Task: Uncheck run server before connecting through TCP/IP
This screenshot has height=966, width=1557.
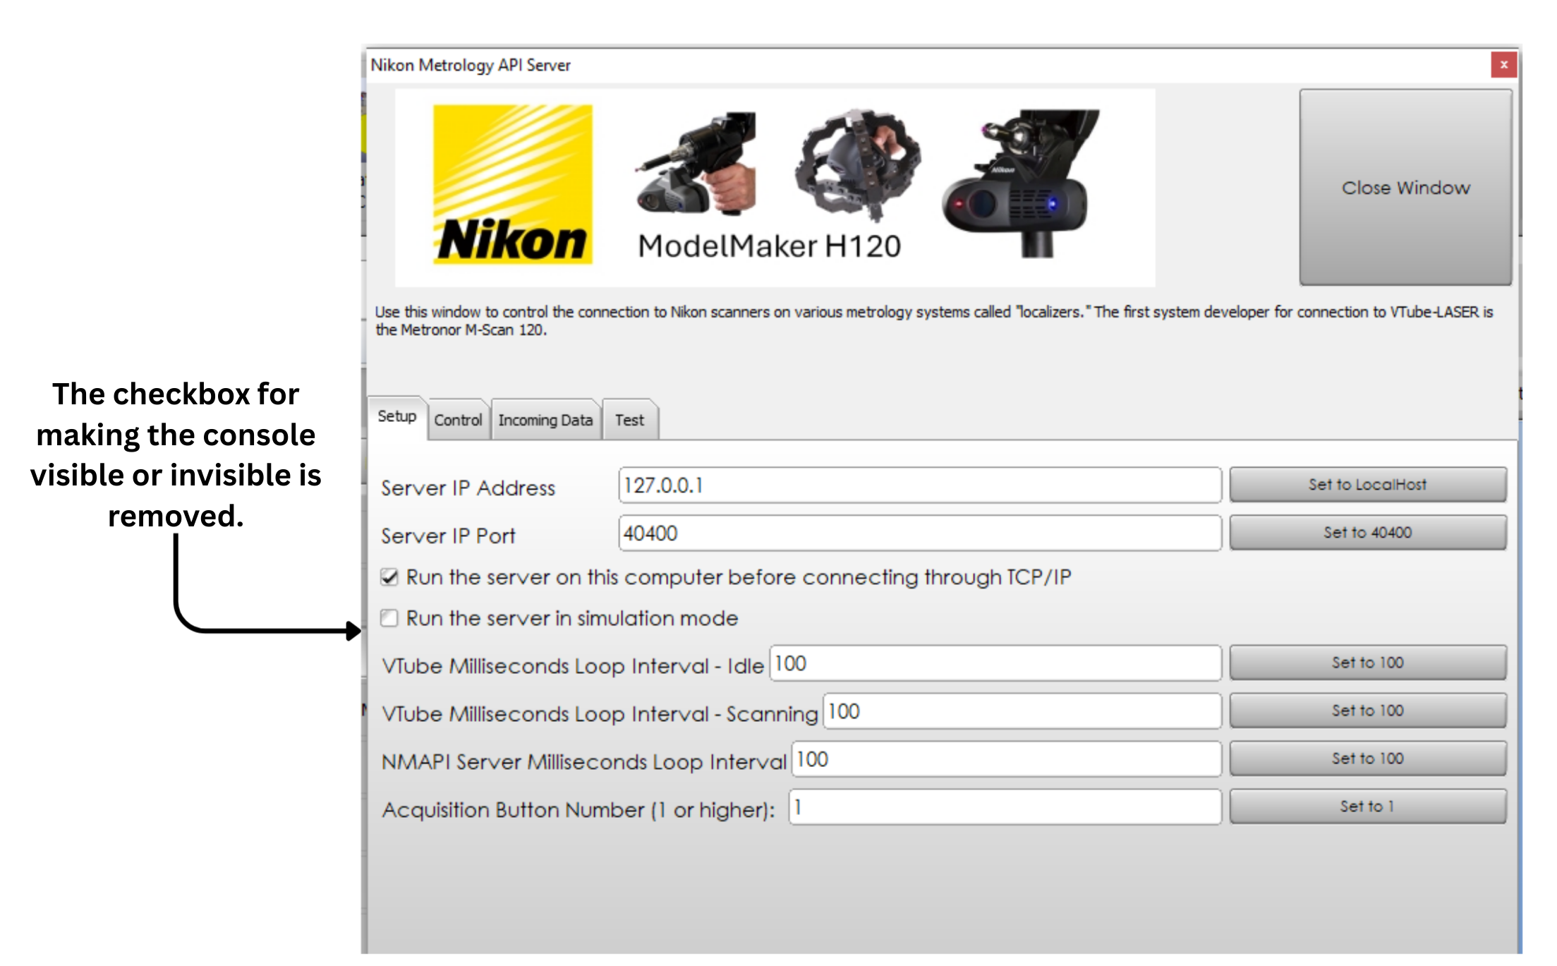Action: 389,577
